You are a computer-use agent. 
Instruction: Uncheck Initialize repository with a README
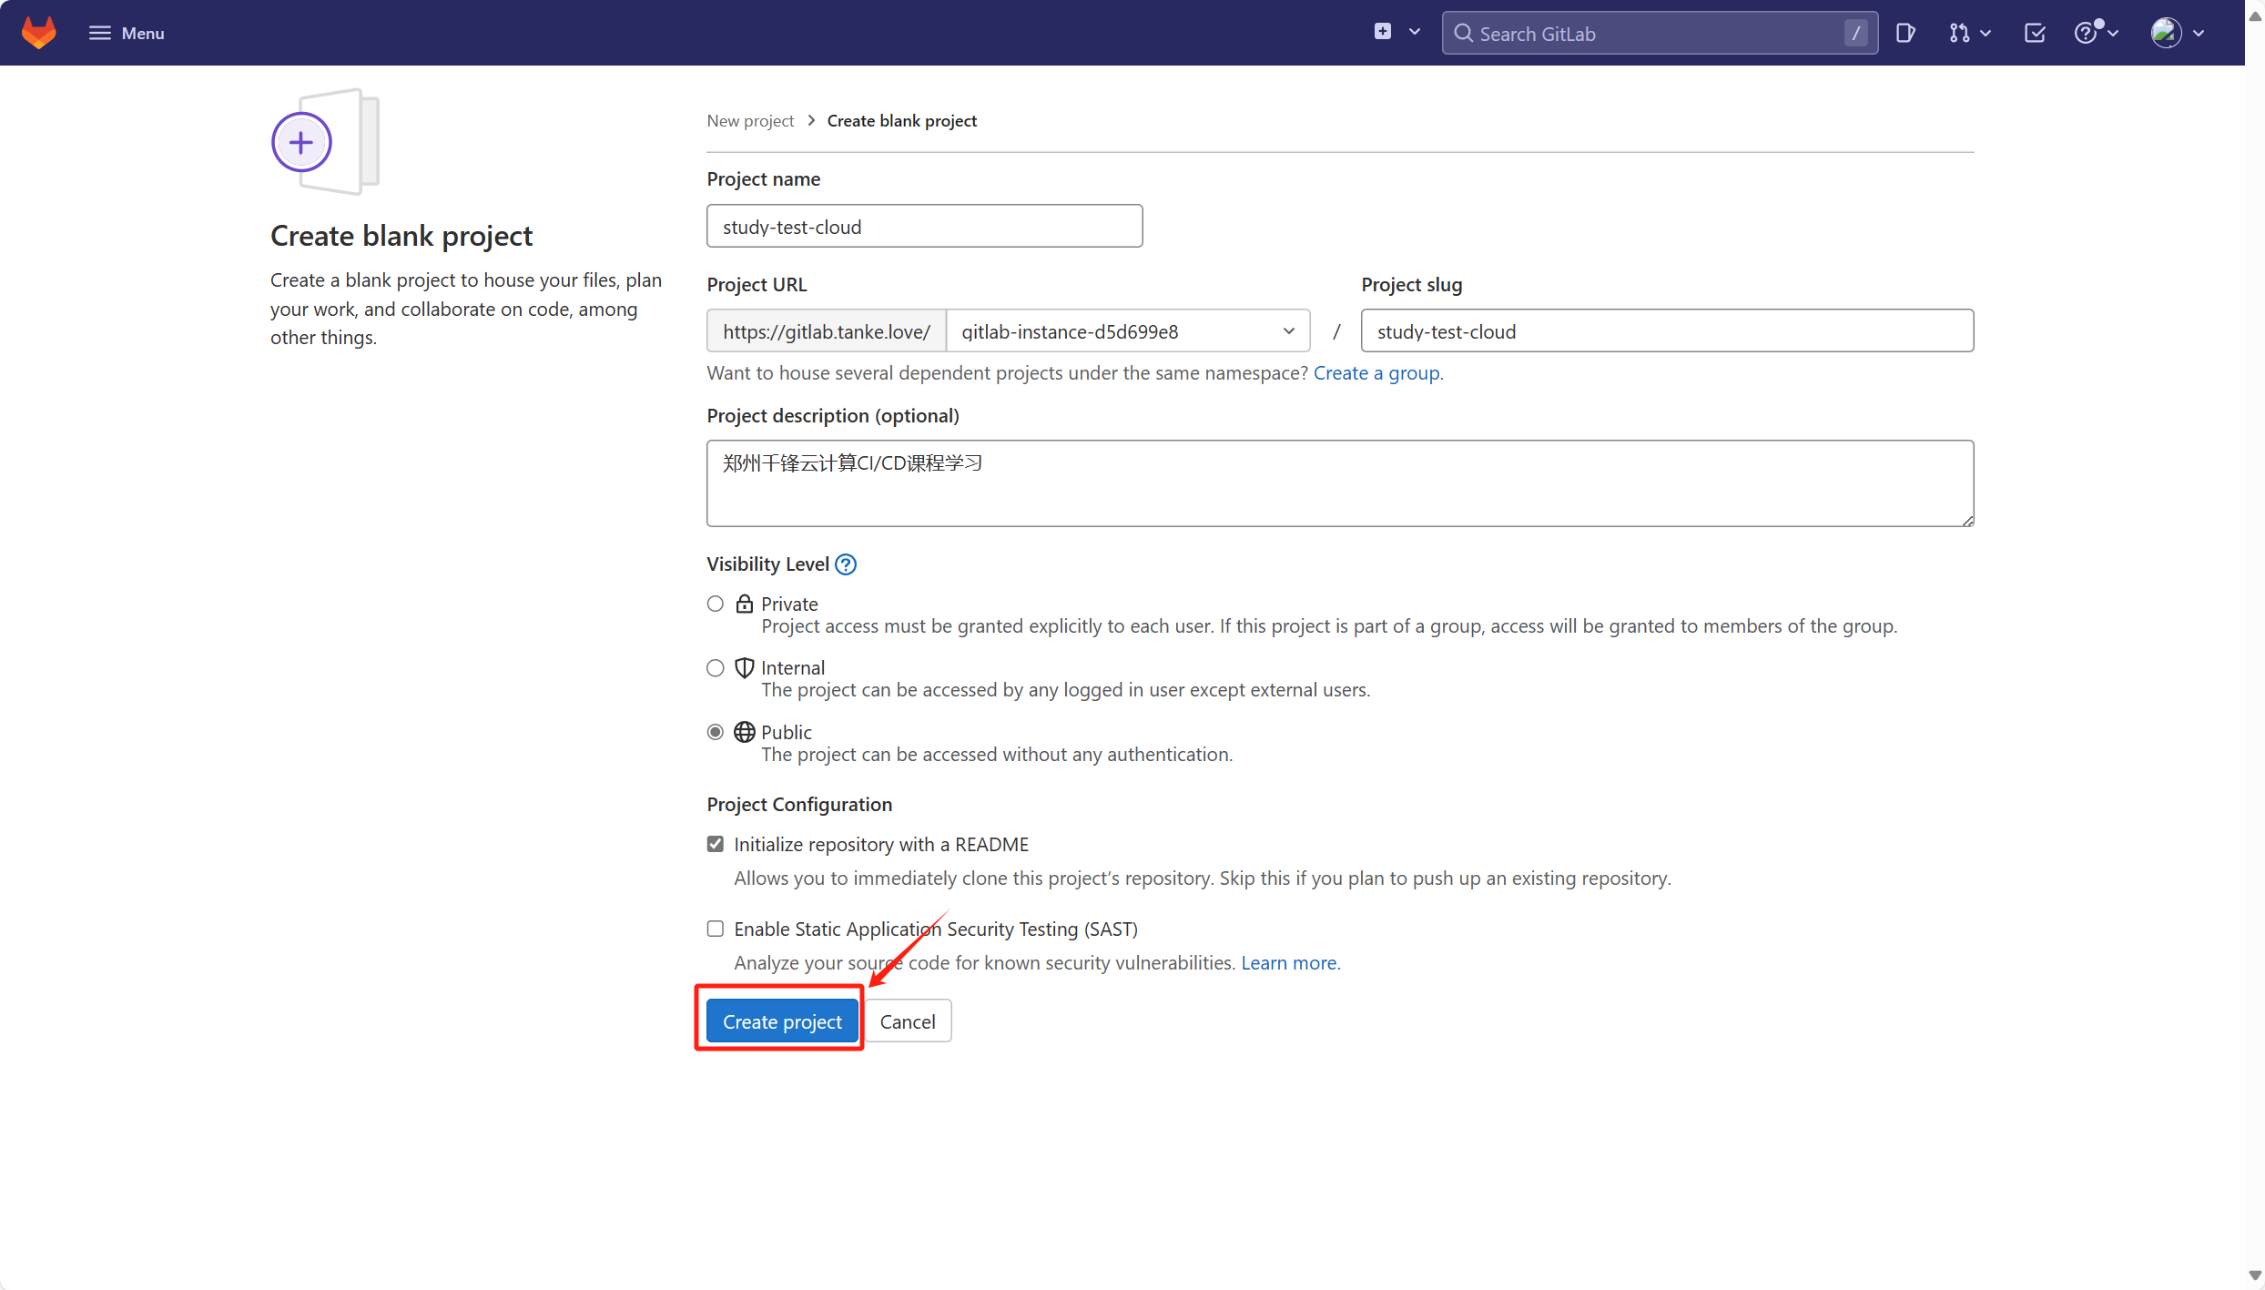click(716, 844)
